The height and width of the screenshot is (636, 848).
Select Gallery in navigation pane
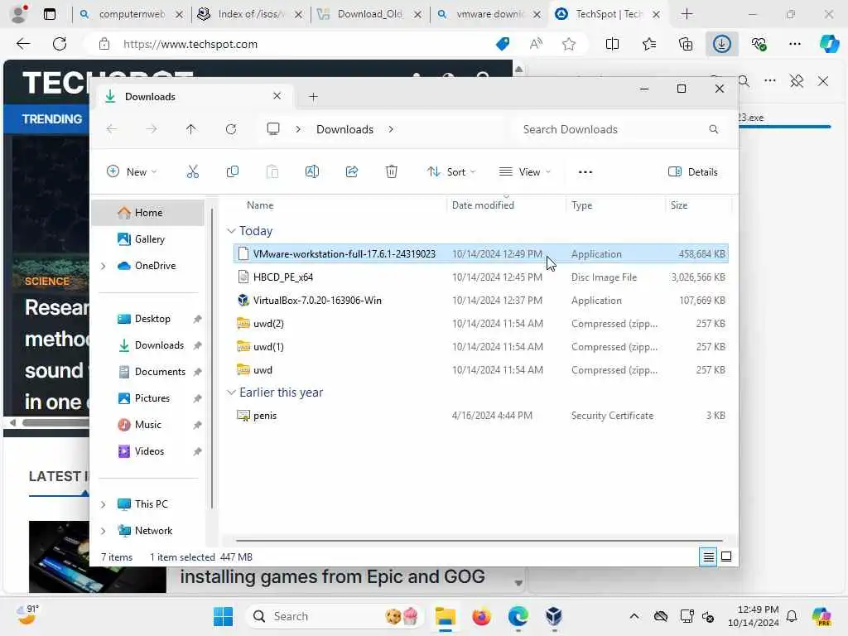tap(149, 239)
